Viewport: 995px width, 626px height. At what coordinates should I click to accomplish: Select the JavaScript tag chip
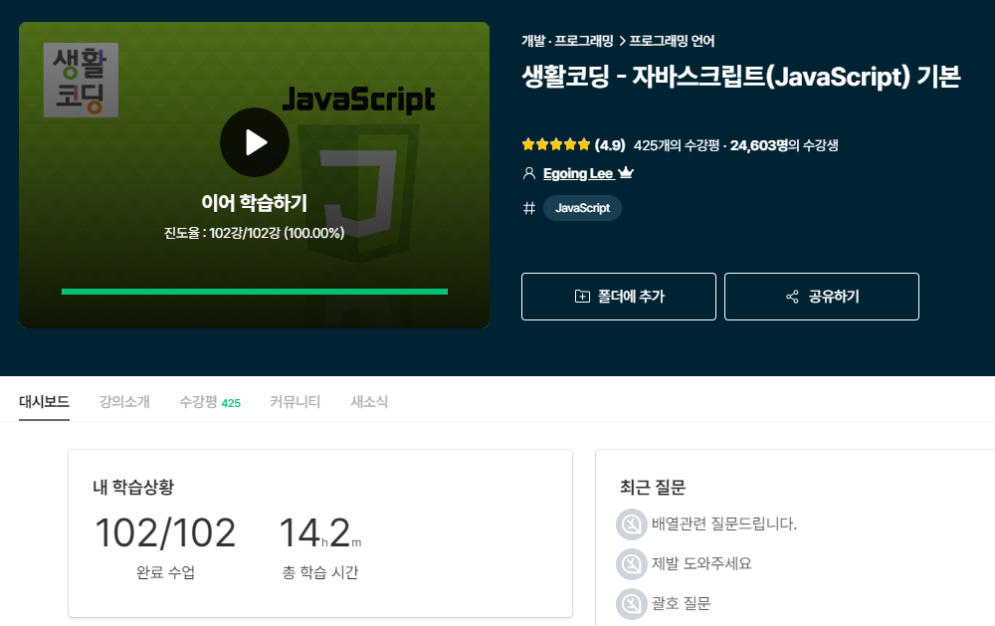tap(582, 208)
